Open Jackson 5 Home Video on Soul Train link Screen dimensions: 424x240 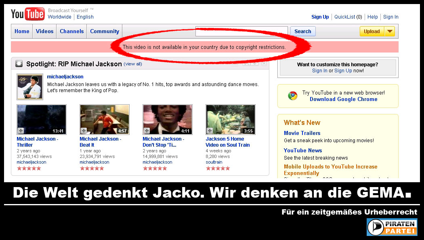(228, 142)
